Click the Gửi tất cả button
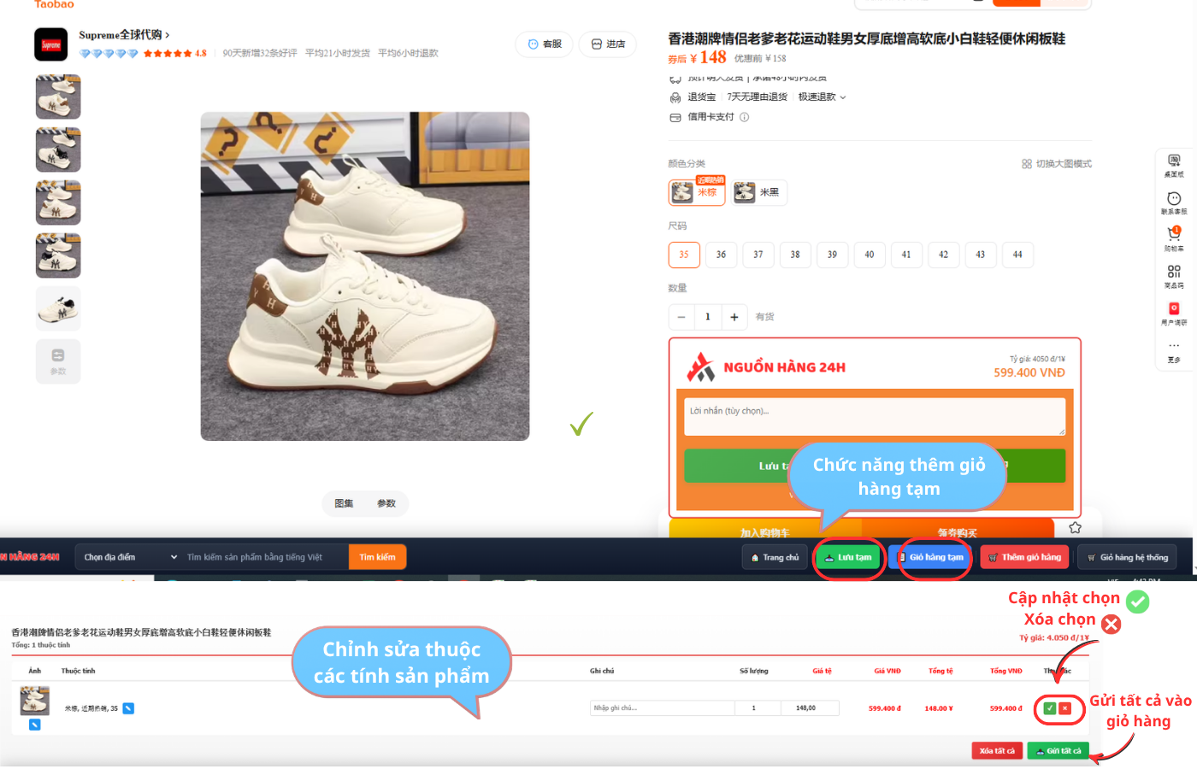Screen dimensions: 1197x769 coord(1058,751)
